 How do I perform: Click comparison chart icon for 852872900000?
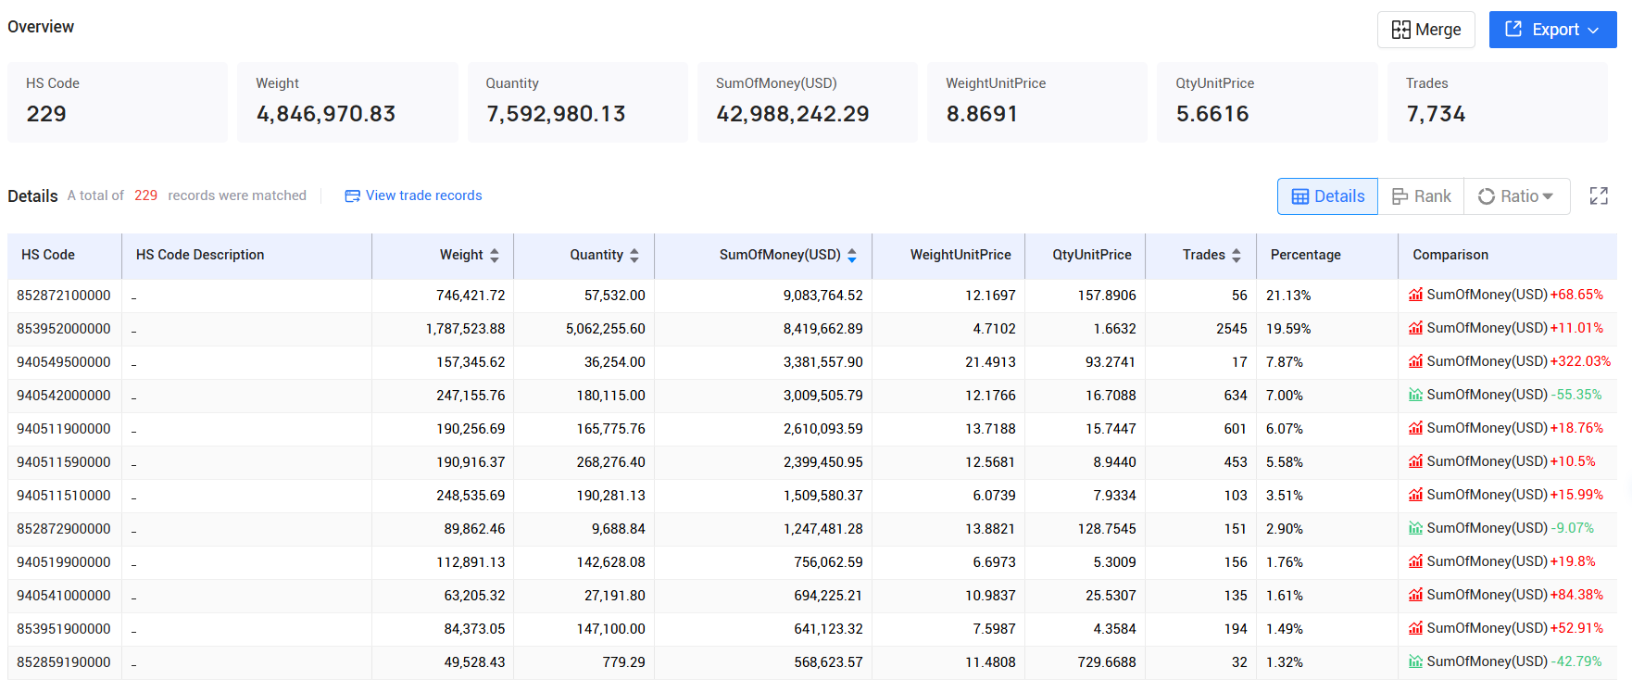[1415, 528]
